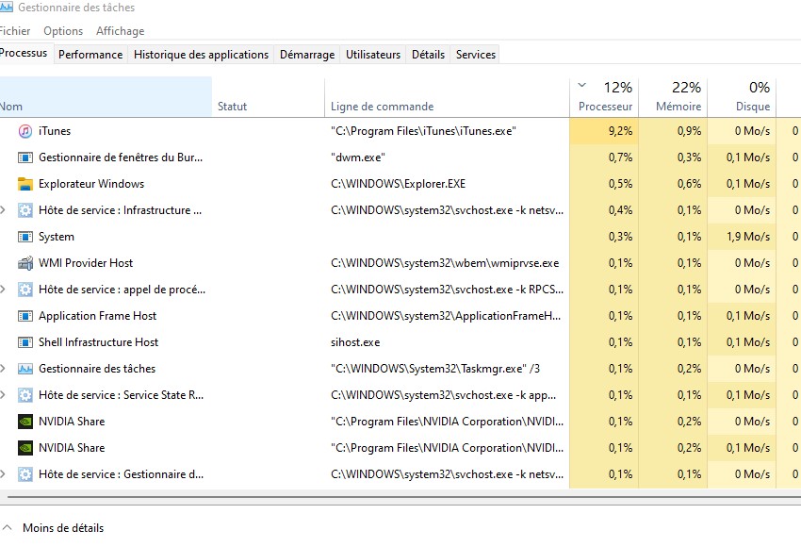Select the Explorateur Windows process name
The image size is (801, 547).
coord(91,184)
